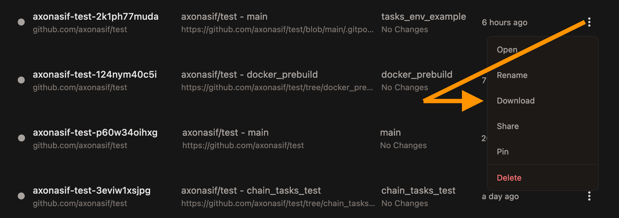619x218 pixels.
Task: Open workspace axonasif-test-2k1ph77muda
Action: (x=96, y=17)
